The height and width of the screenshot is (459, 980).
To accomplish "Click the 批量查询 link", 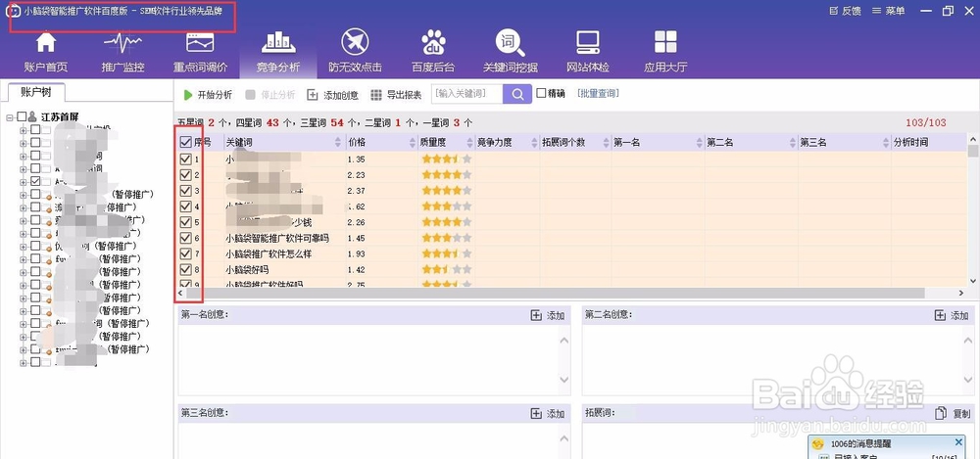I will point(598,93).
